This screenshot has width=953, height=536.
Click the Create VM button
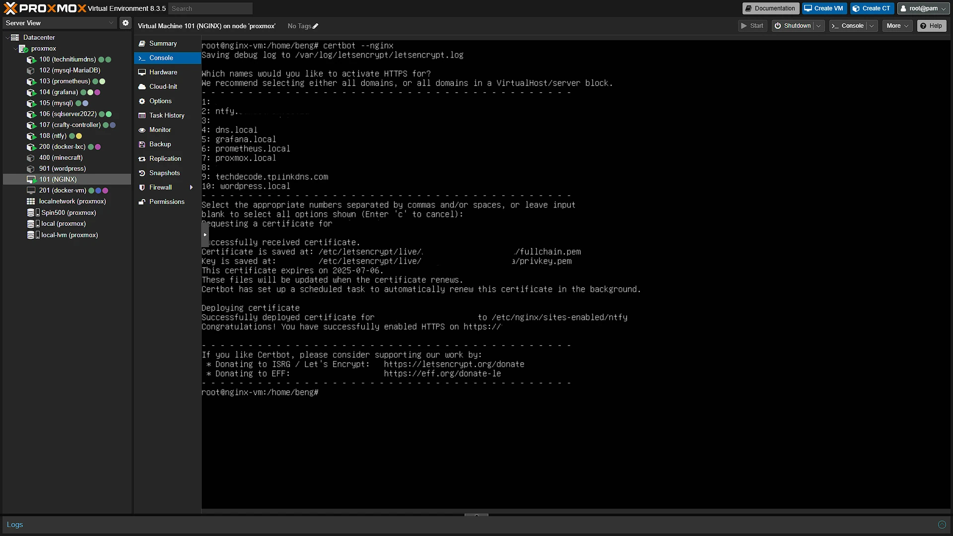[824, 8]
